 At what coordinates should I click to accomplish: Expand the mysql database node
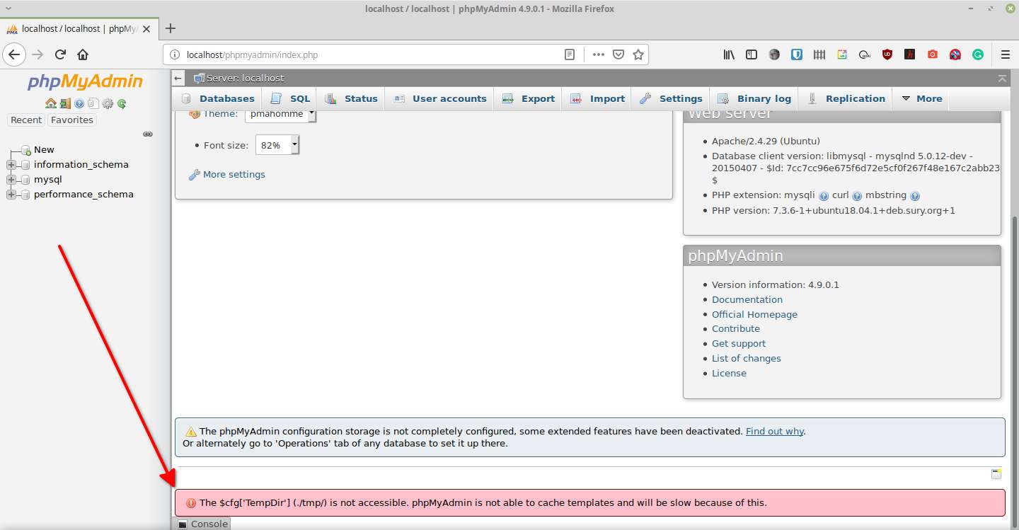pos(11,180)
